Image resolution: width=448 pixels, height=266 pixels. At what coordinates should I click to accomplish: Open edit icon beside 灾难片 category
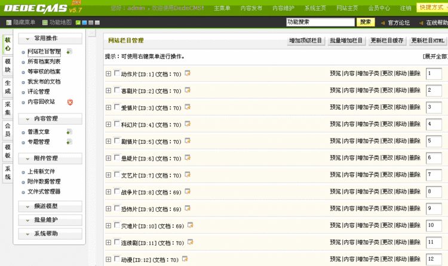click(191, 225)
